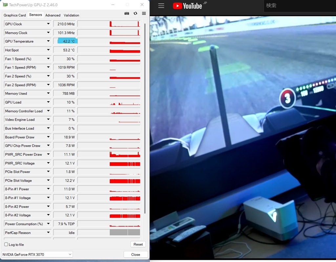Screen dimensions: 336x262
Task: Expand 8-Pin #1 Voltage dropdown
Action: point(48,198)
